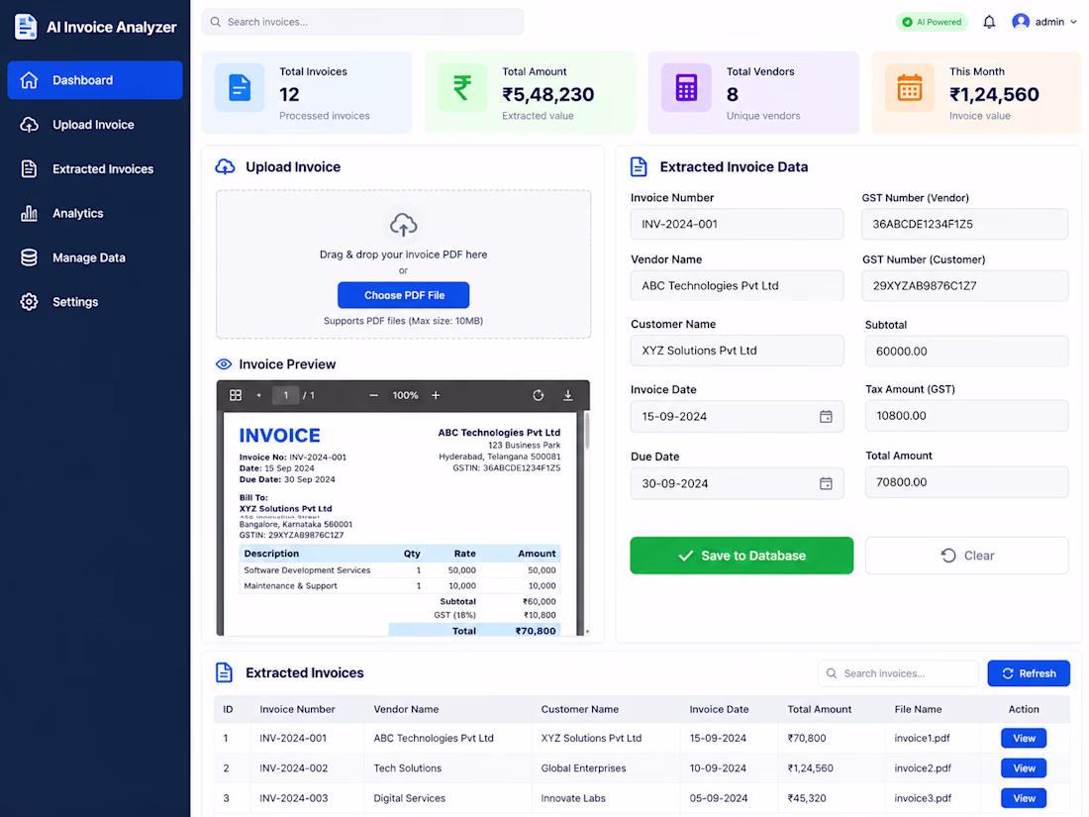
Task: Click the Vendor Name input field
Action: 737,285
